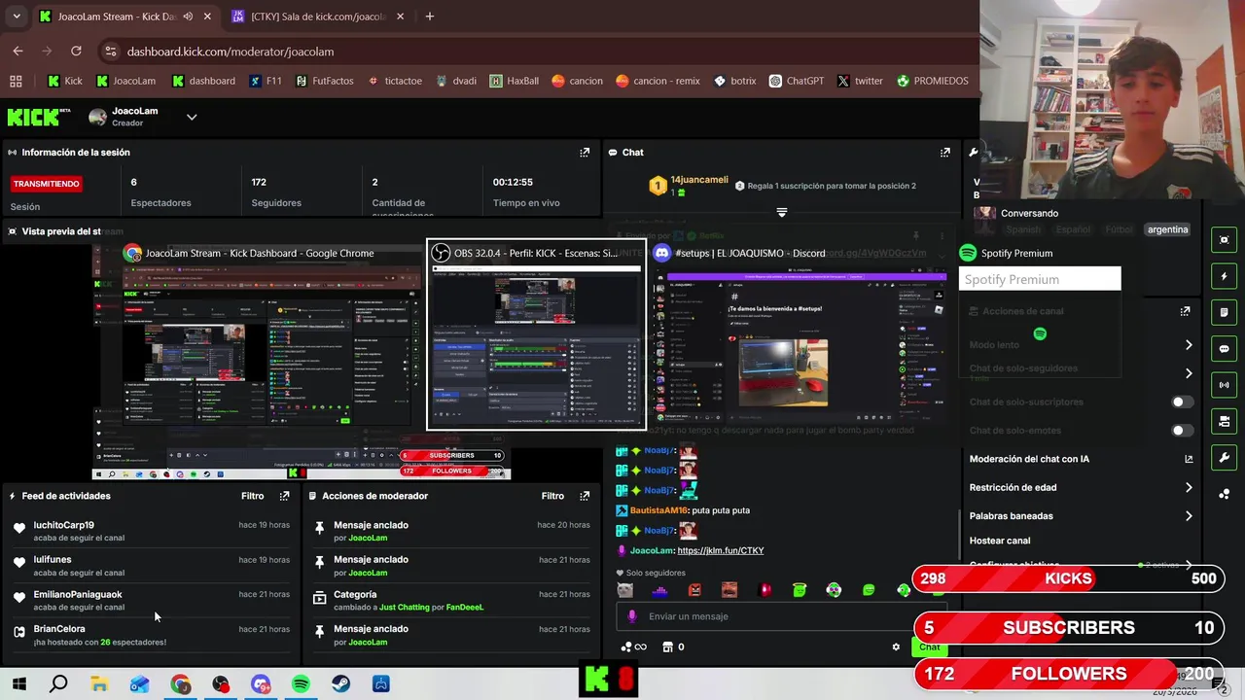Mute the JoacoLam Stream browser tab audio
Screen dimensions: 1245x700
188,17
